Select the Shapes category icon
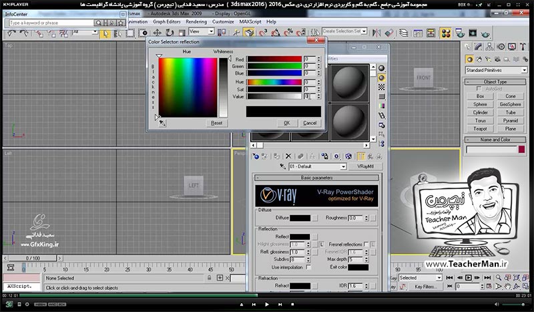This screenshot has height=312, width=534. (479, 59)
